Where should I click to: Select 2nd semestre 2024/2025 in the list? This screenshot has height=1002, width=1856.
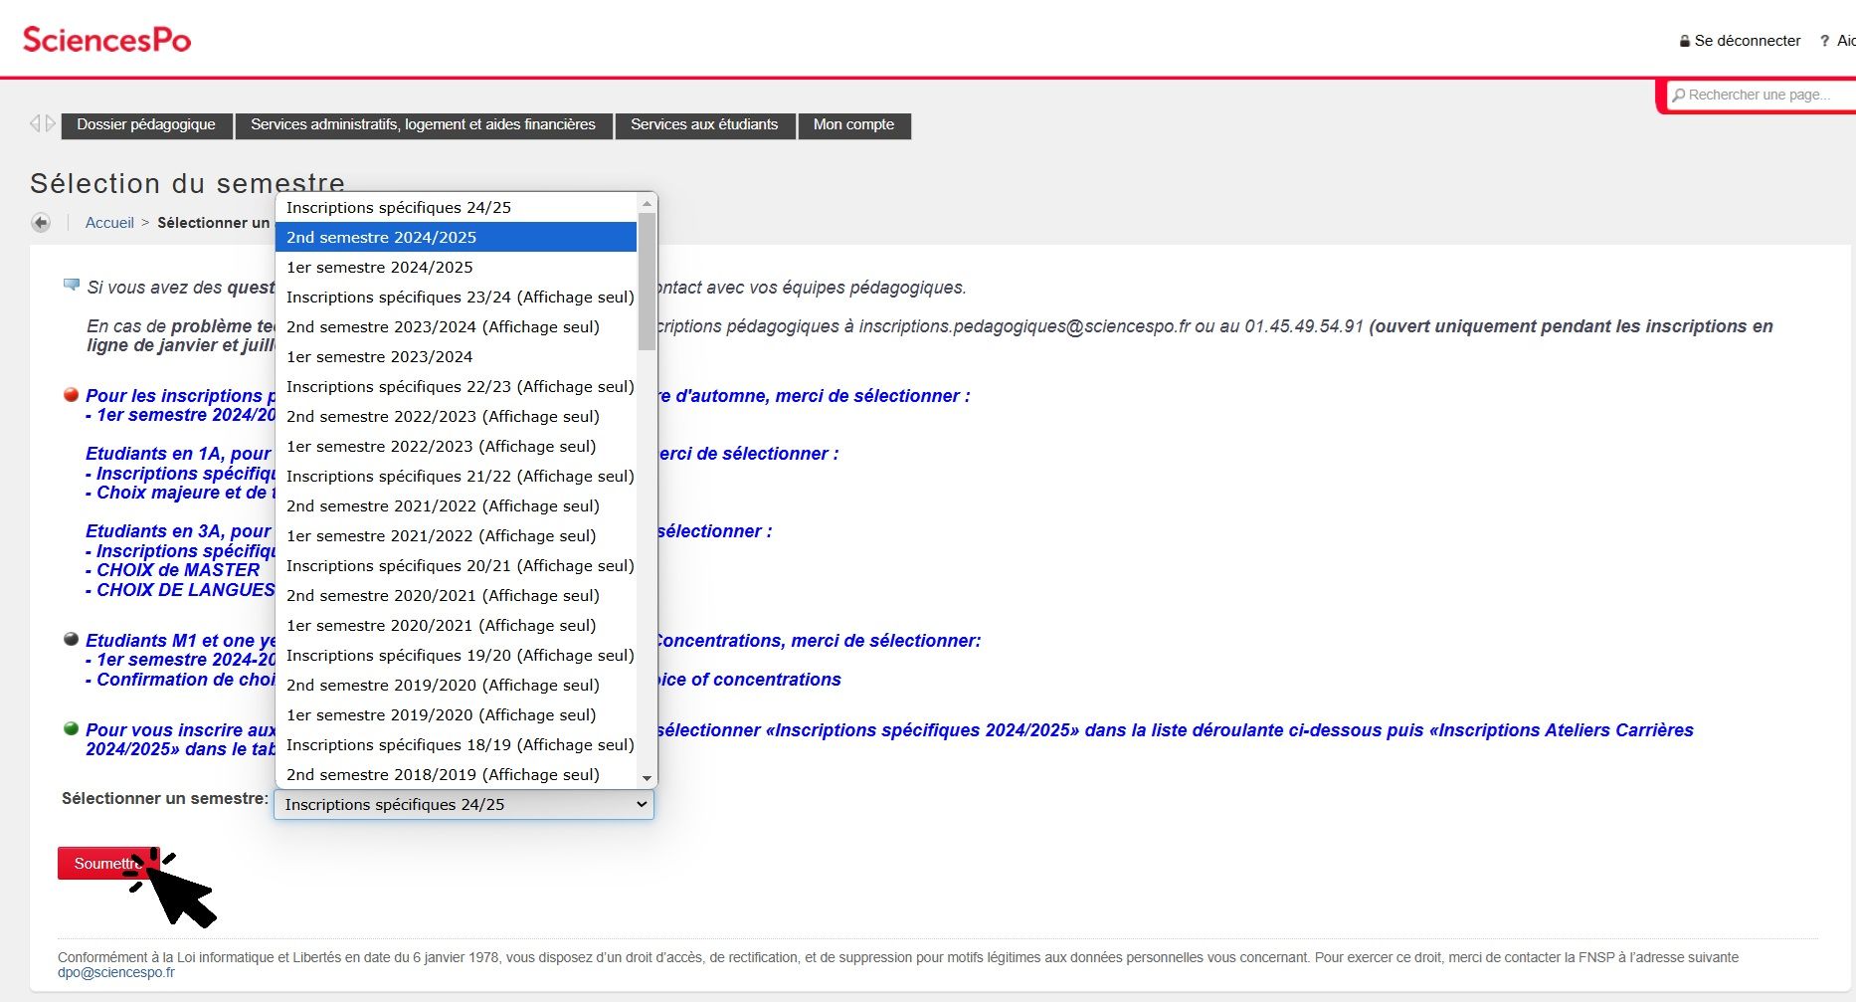tap(456, 237)
